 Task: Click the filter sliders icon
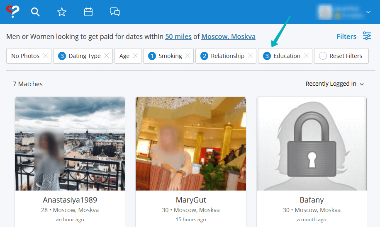tap(367, 36)
